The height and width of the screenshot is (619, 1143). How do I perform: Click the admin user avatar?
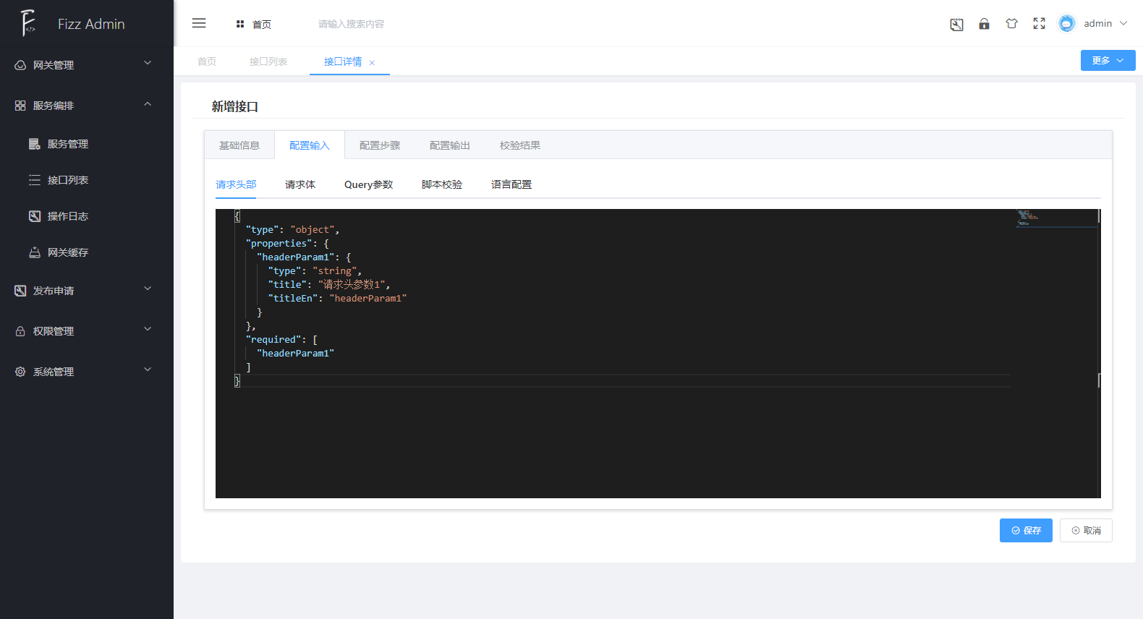click(x=1066, y=24)
